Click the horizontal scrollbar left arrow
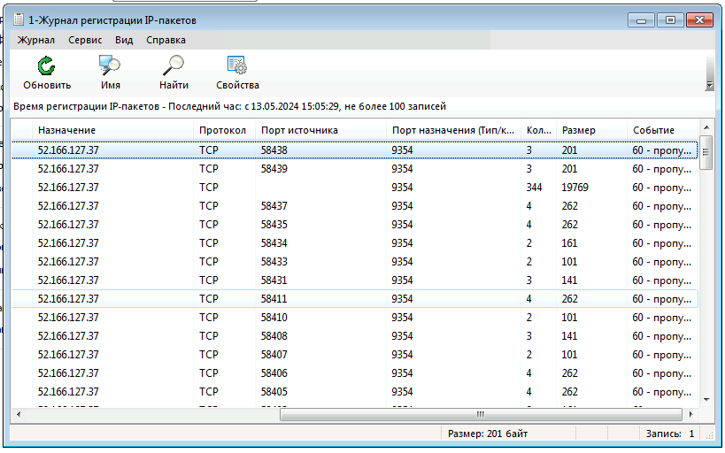725x453 pixels. pos(19,414)
